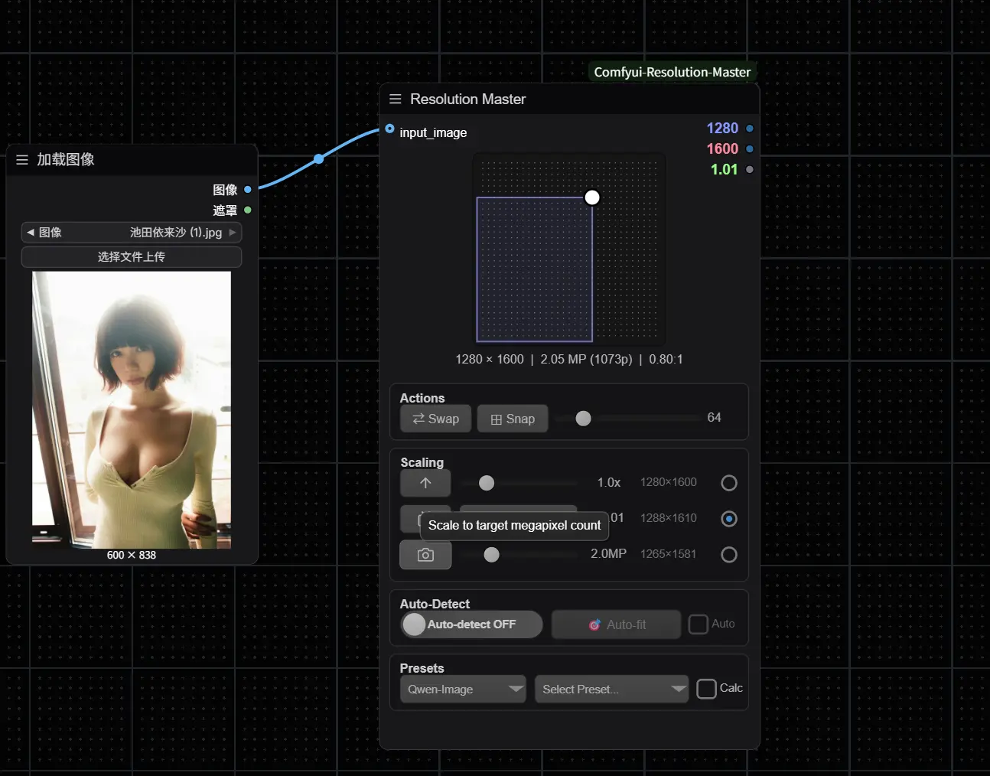The width and height of the screenshot is (990, 776).
Task: Open the 加载图像 node hamburger menu
Action: coord(22,160)
